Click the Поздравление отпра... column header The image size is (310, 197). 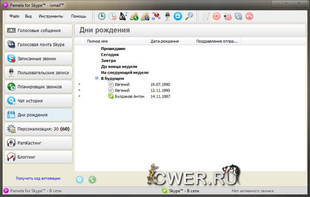click(217, 41)
